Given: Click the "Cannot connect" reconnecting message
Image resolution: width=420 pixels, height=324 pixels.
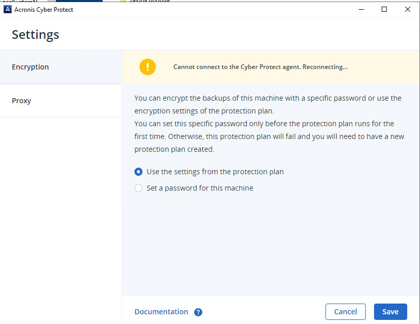Looking at the screenshot, I should (x=261, y=67).
